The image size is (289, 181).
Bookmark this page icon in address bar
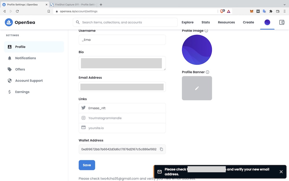[49, 11]
